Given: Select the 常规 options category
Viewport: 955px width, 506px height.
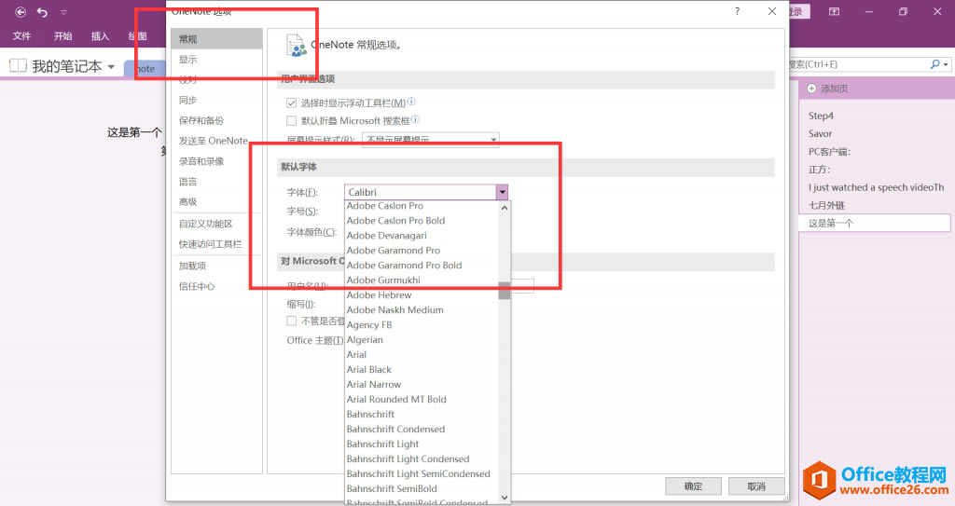Looking at the screenshot, I should pos(216,39).
